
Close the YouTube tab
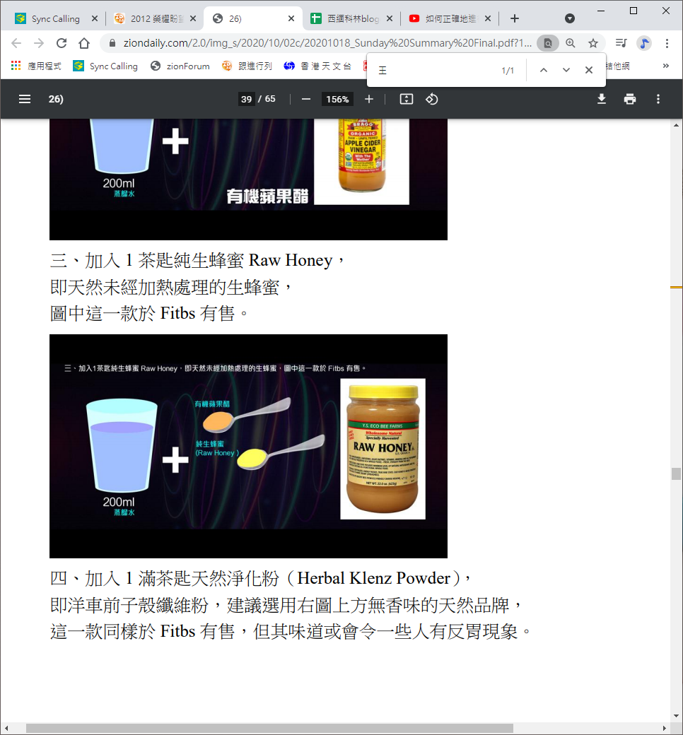[488, 18]
